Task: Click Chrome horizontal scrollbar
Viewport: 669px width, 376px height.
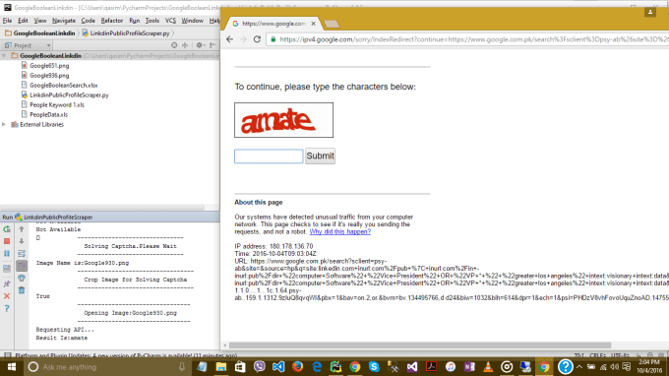Action: click(420, 345)
